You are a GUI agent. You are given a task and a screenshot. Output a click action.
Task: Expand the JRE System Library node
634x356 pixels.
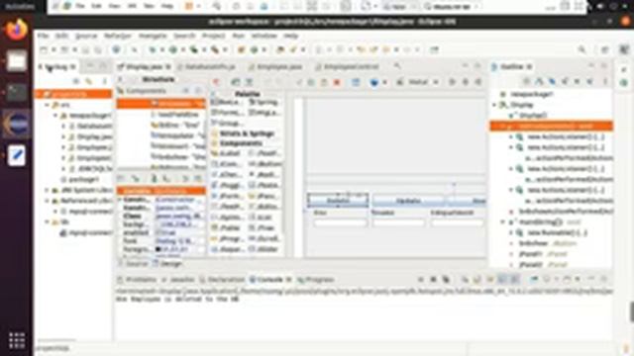click(x=47, y=190)
